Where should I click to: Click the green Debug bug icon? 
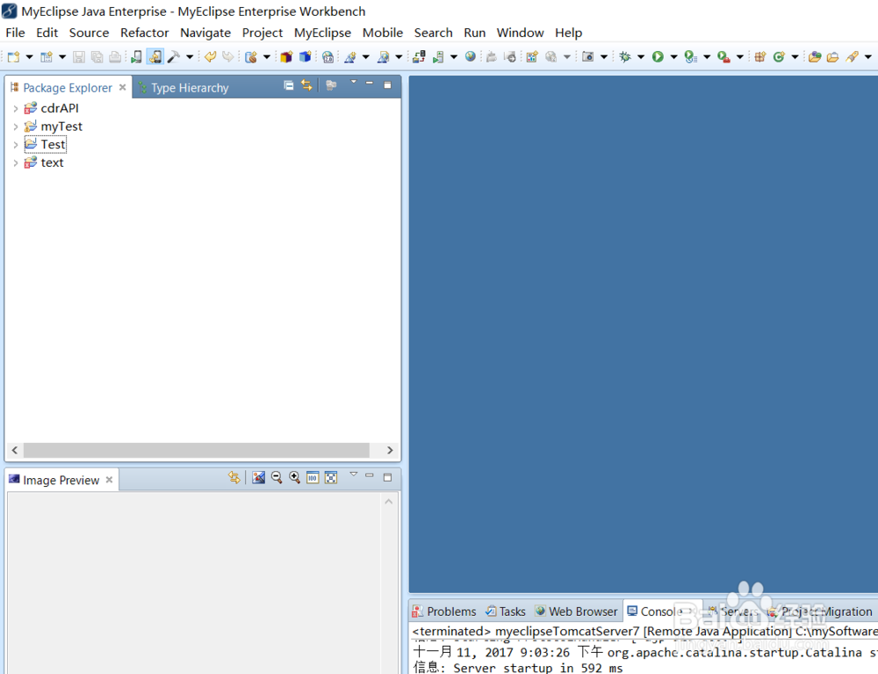625,56
